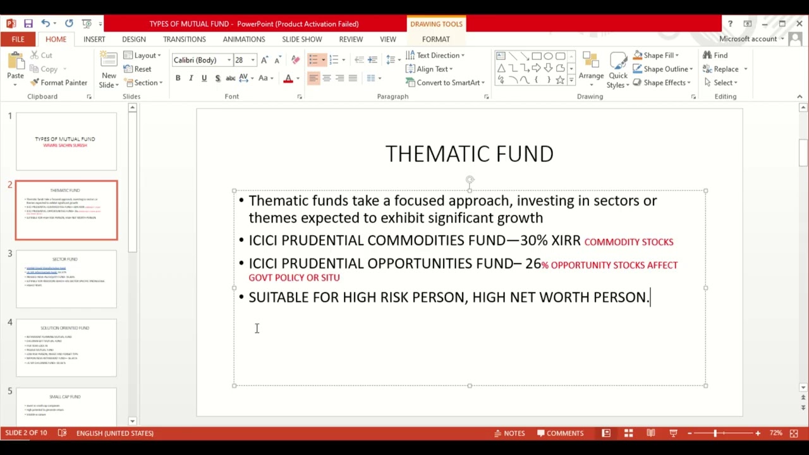Toggle underline formatting
809x455 pixels.
204,78
